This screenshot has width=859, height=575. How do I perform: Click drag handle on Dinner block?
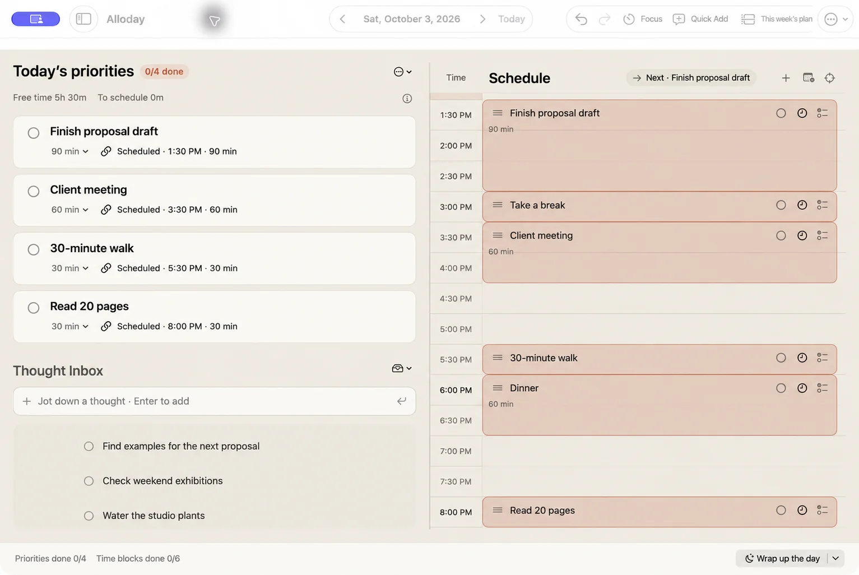pos(497,388)
